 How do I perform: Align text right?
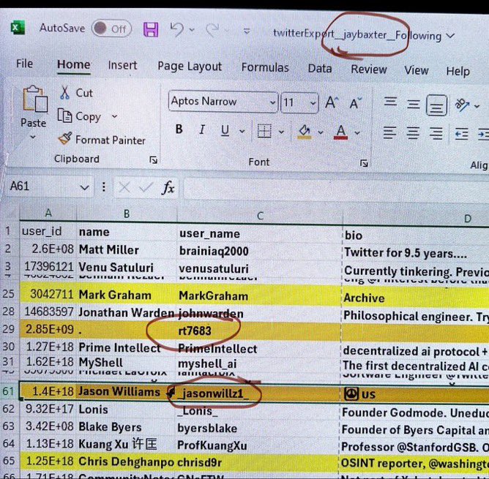[436, 134]
